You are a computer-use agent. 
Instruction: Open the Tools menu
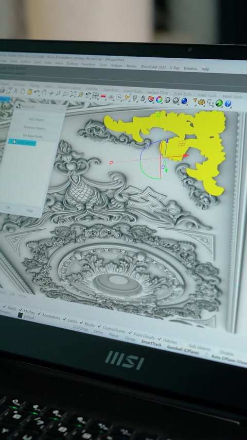[103, 65]
